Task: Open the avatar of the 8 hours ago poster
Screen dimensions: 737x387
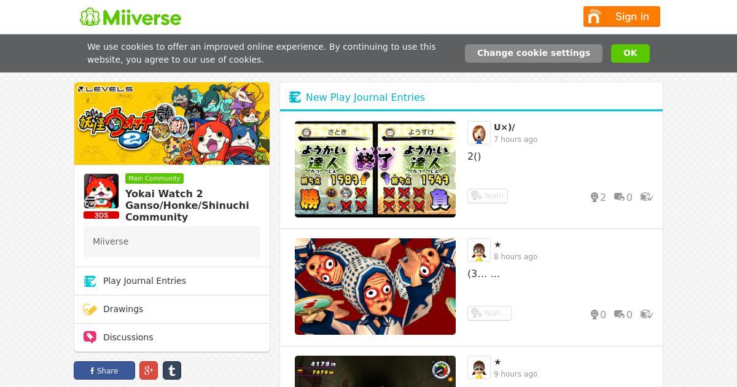Action: click(479, 250)
